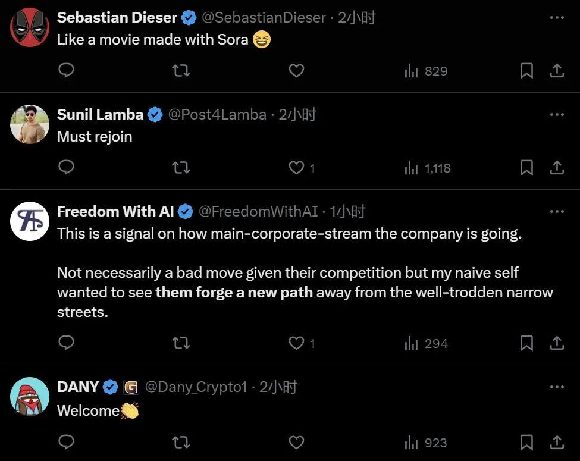View analytics showing 1,118 views

(428, 168)
